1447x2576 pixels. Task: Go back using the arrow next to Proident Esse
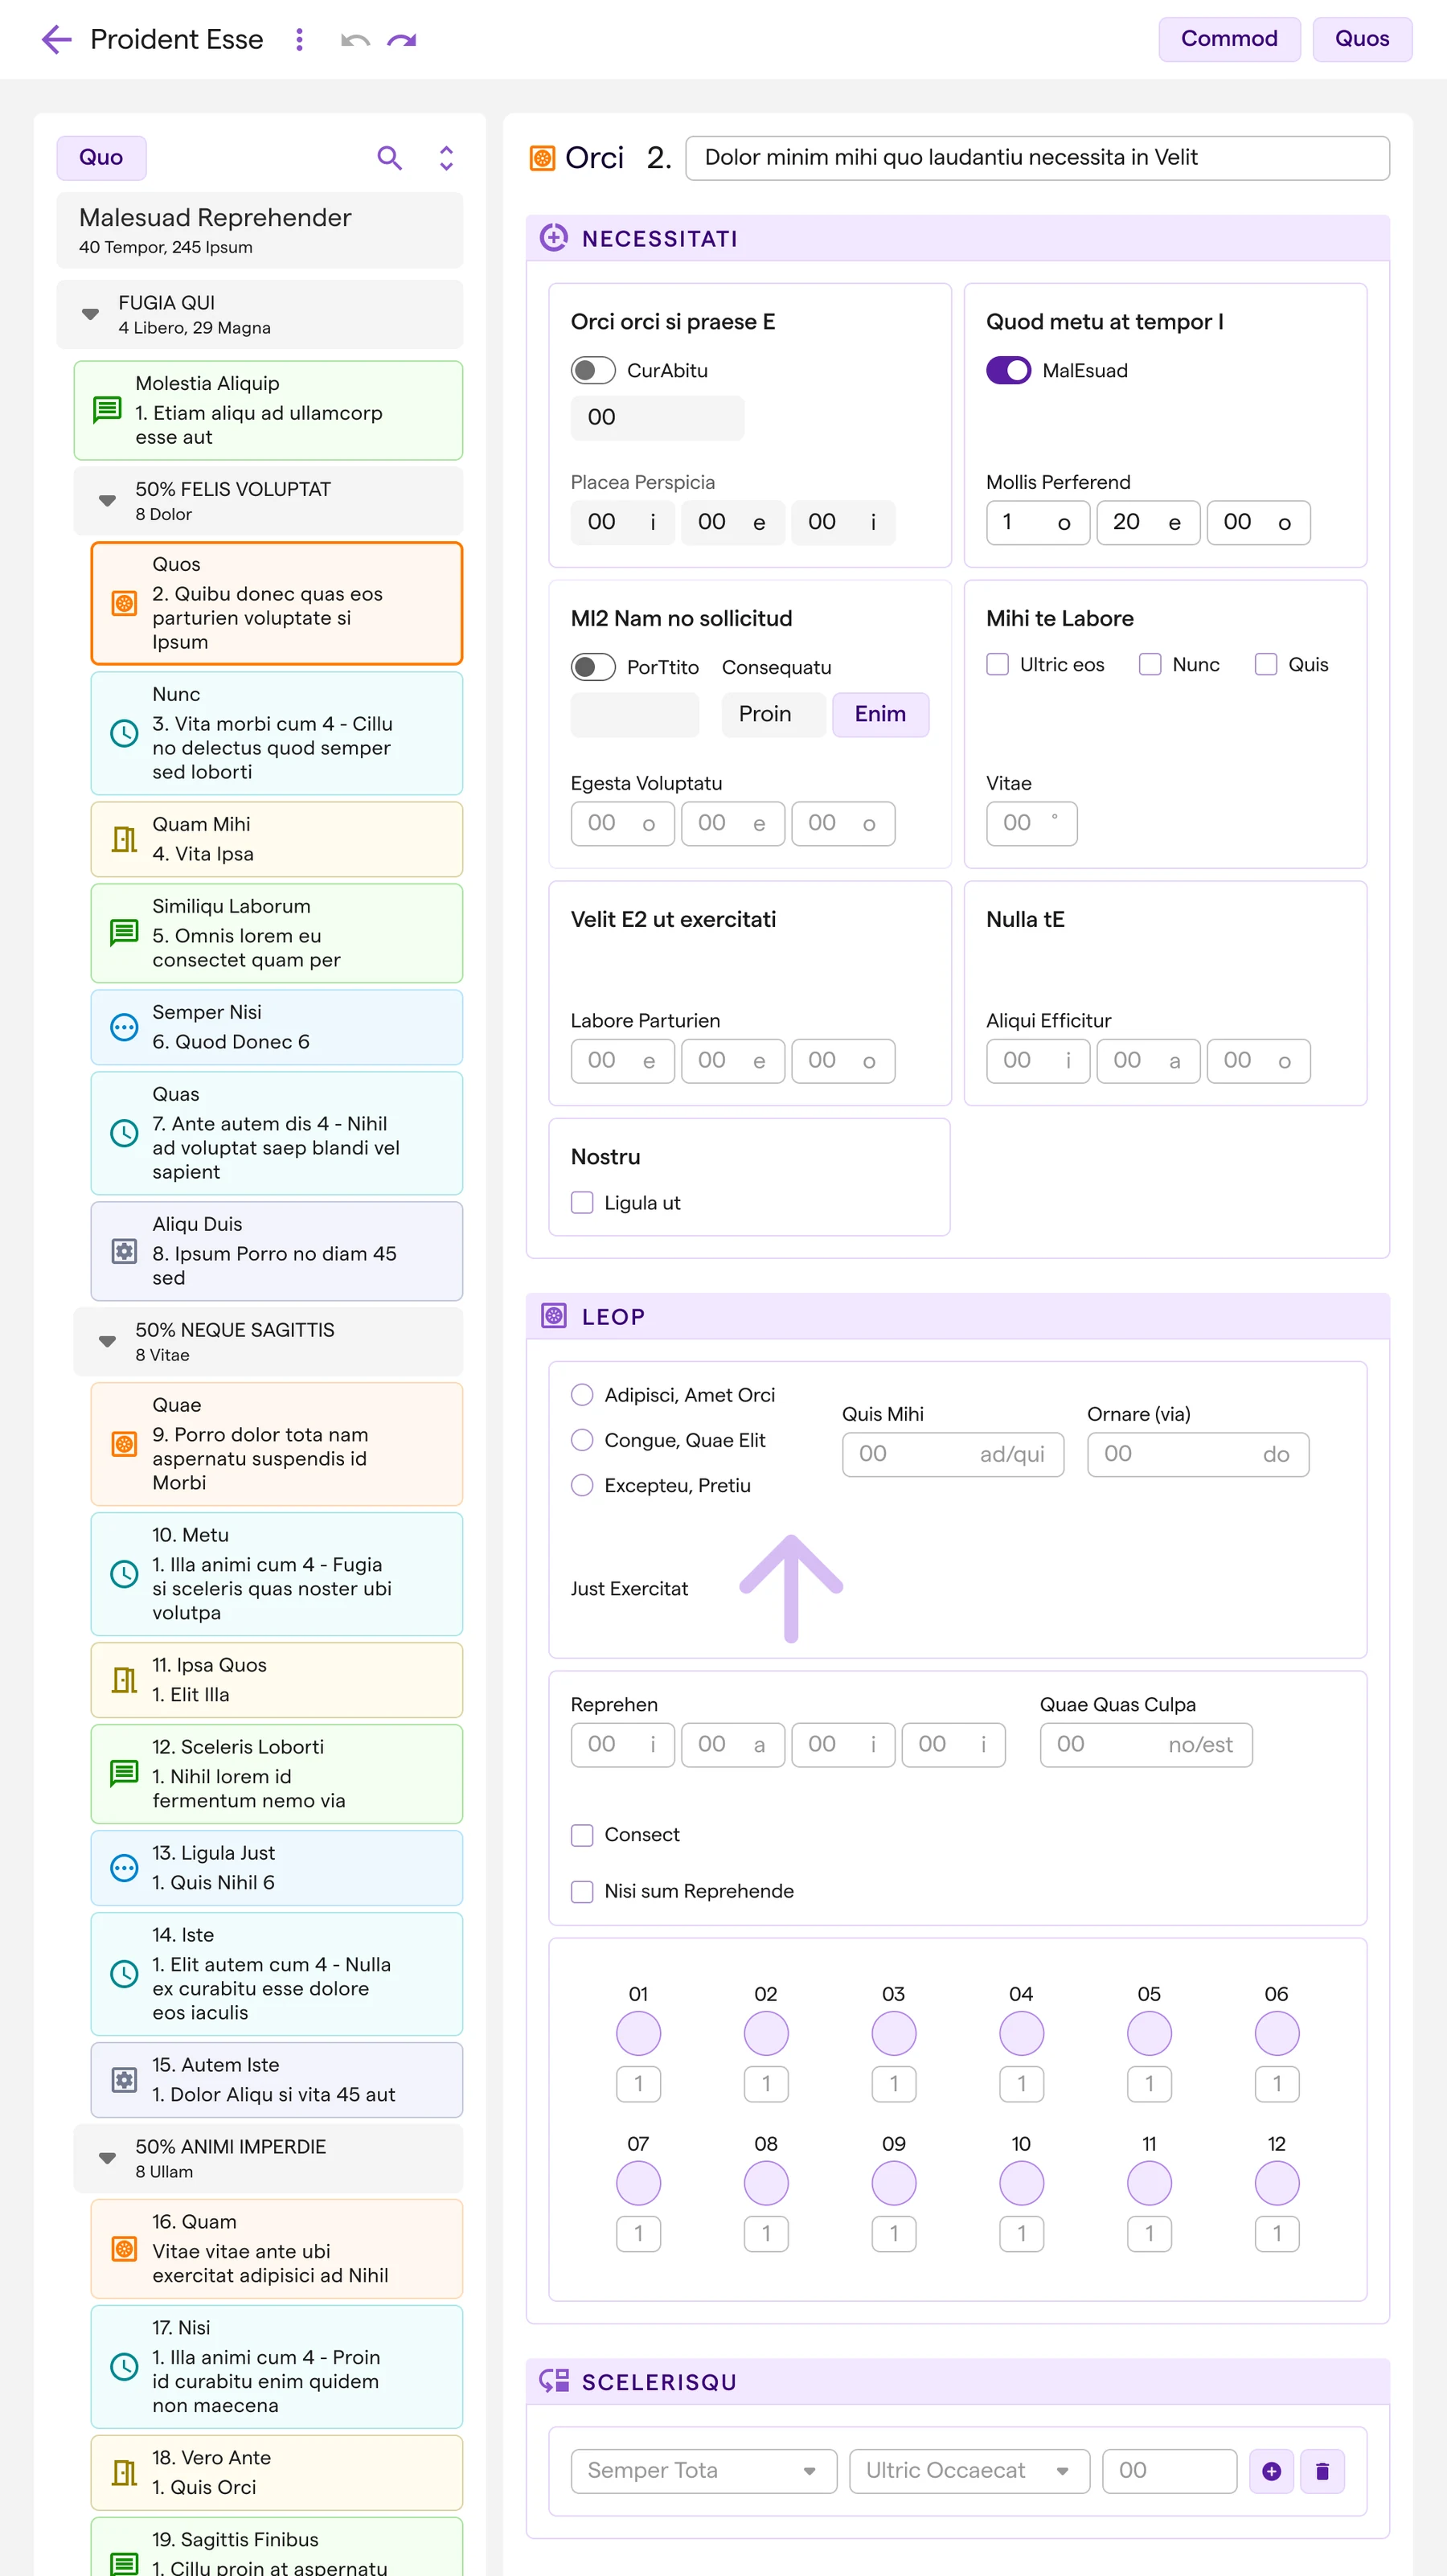[x=56, y=39]
